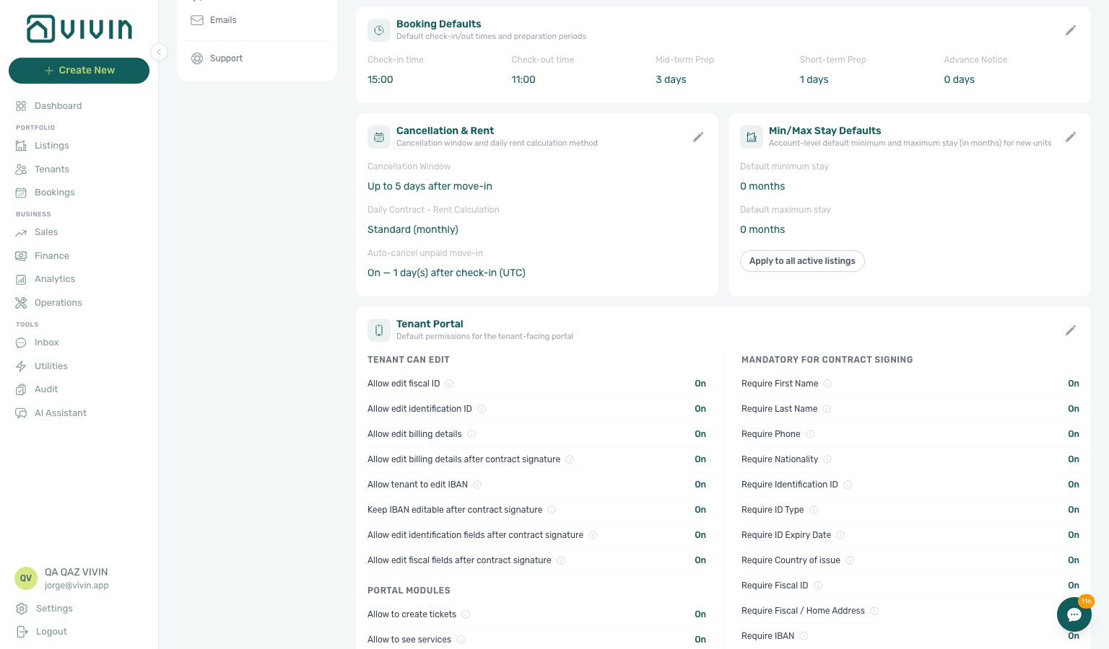The width and height of the screenshot is (1109, 649).
Task: Open the live chat widget
Action: [1074, 614]
